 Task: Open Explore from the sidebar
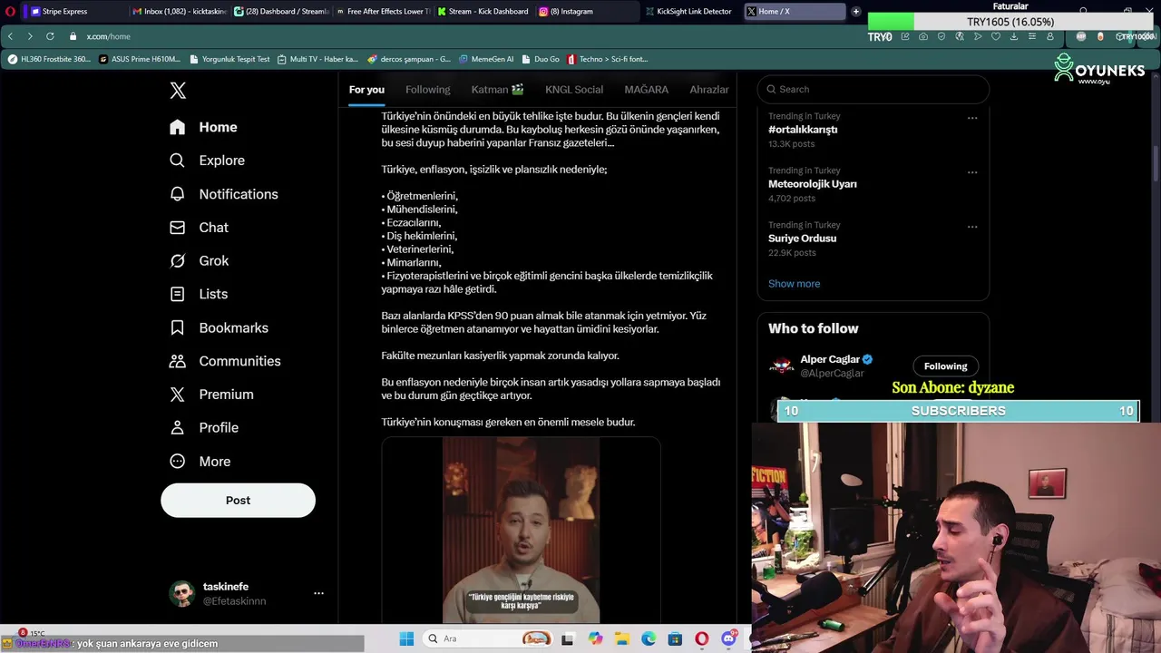[208, 161]
